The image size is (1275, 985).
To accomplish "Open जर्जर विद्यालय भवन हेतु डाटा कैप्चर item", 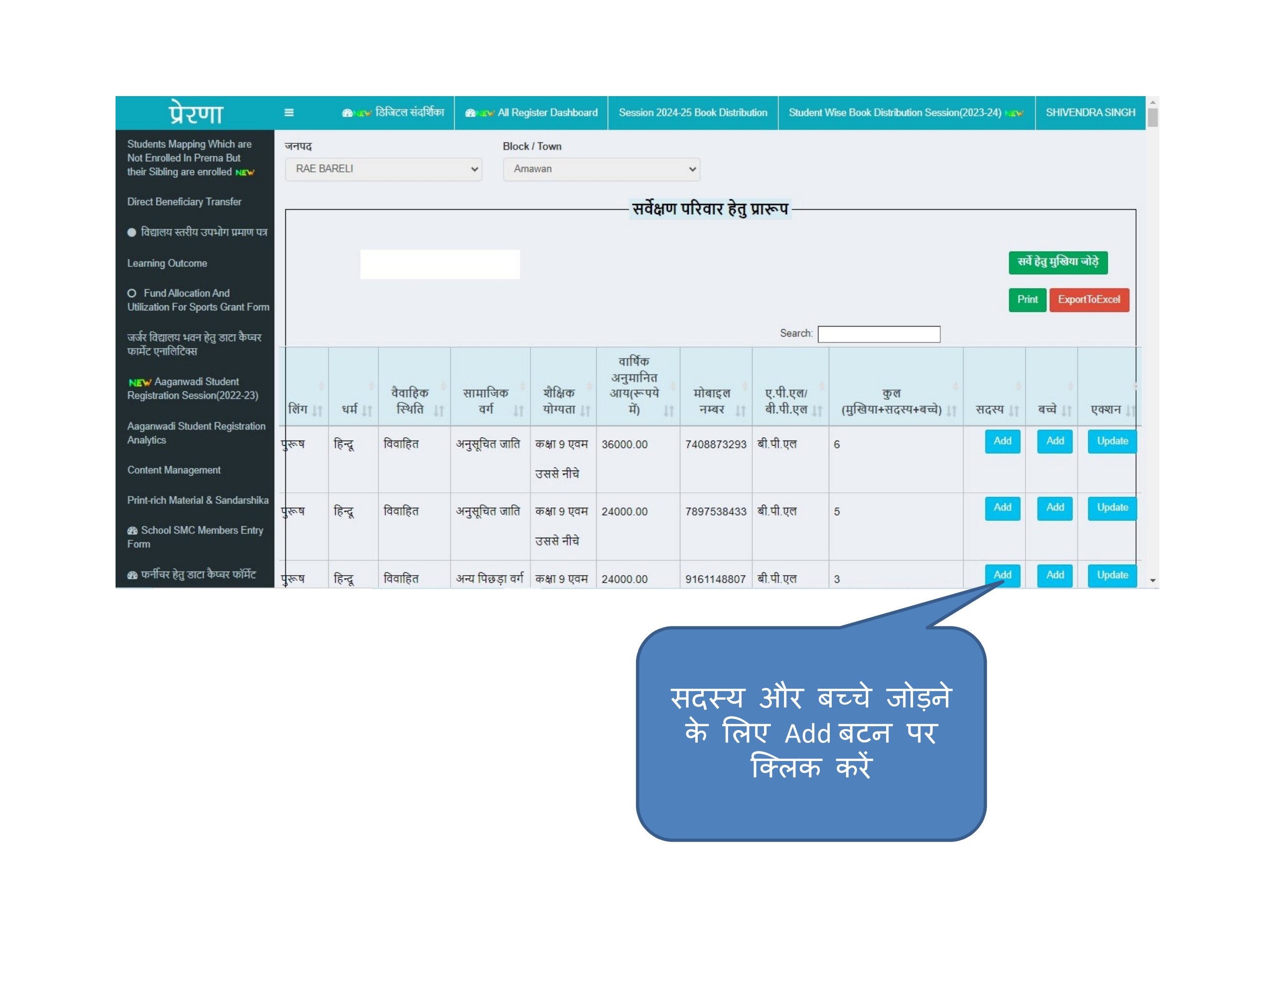I will [194, 345].
